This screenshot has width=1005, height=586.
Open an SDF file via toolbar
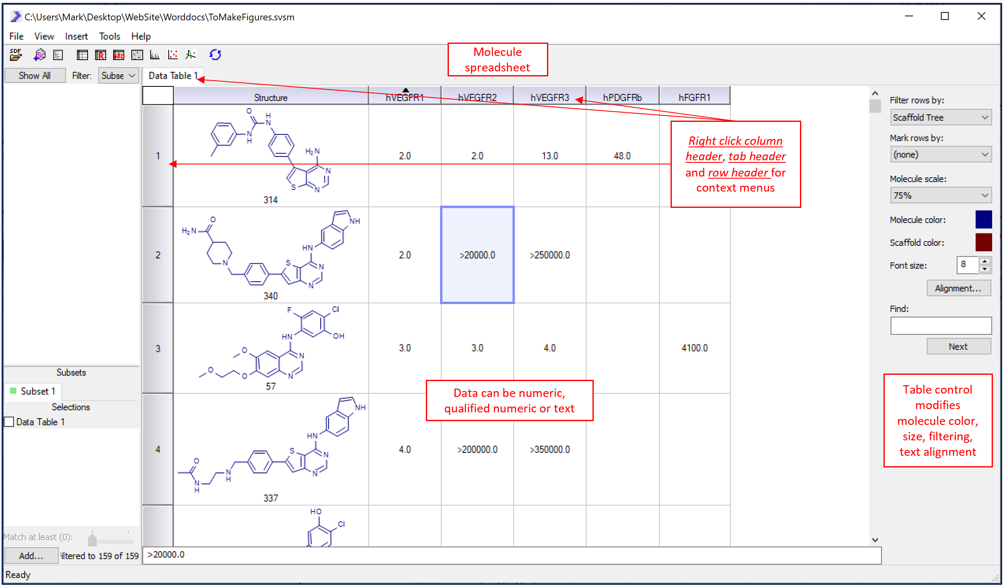tap(15, 55)
